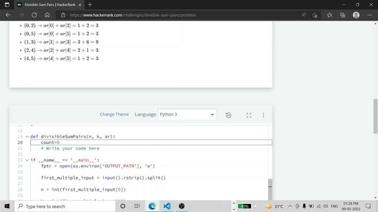
Task: Click the '# Write your code here' comment
Action: point(70,148)
